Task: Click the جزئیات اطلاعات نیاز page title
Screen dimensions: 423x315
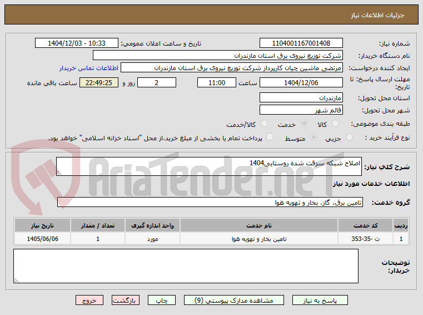Action: pos(377,15)
